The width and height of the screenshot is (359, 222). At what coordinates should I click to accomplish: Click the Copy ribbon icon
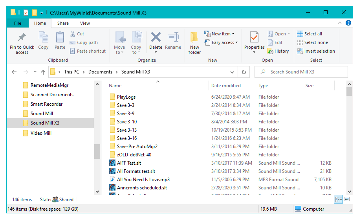click(x=43, y=38)
